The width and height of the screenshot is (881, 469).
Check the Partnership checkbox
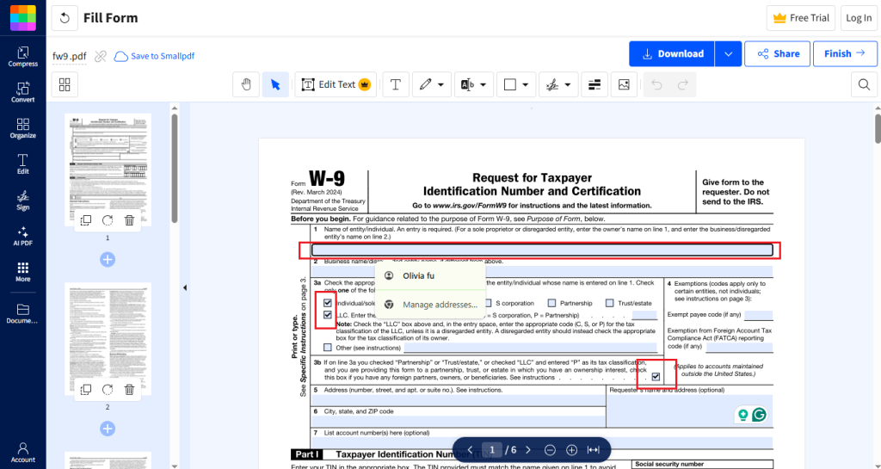(551, 303)
